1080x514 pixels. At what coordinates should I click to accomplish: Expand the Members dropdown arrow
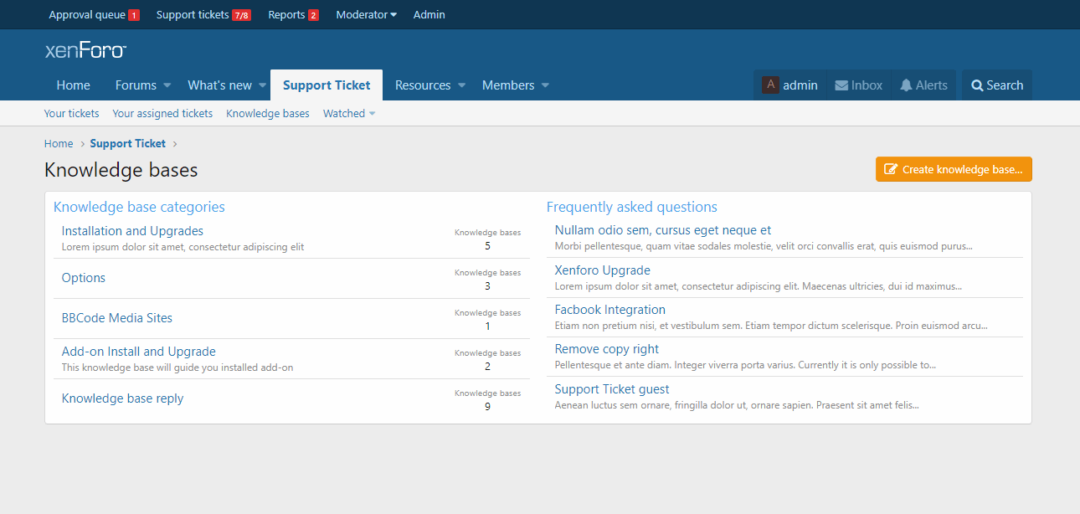(545, 85)
